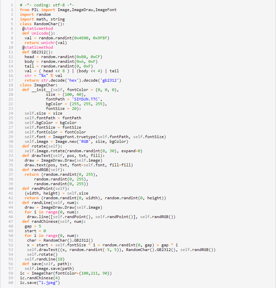Click 'self.rotate()' call on line 54
Image resolution: width=276 pixels, height=288 pixels.
tap(42, 254)
